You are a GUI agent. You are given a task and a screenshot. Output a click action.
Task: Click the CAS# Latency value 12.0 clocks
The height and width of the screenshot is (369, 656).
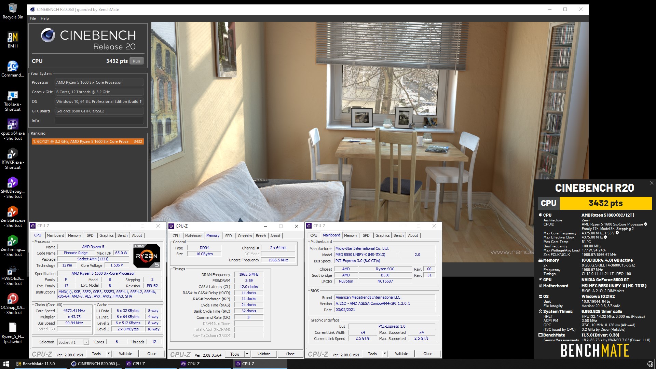coord(249,287)
